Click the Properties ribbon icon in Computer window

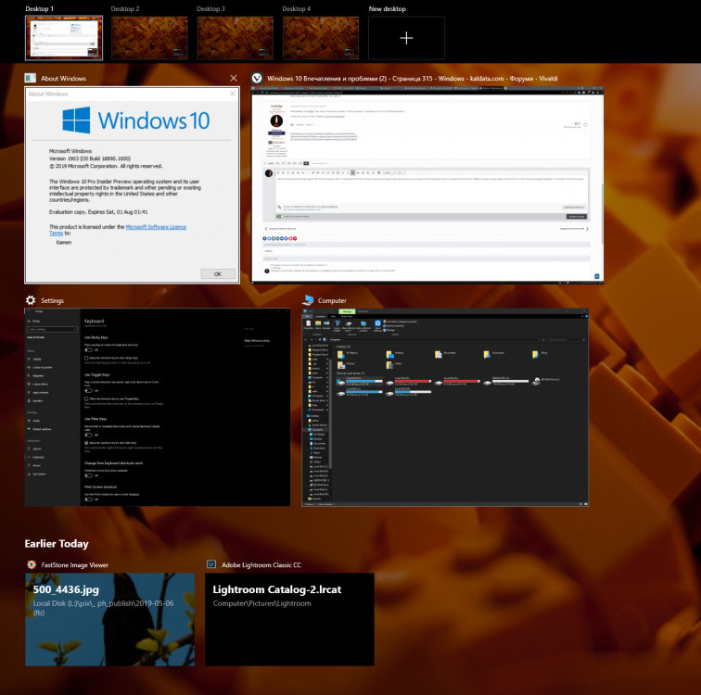pos(309,324)
